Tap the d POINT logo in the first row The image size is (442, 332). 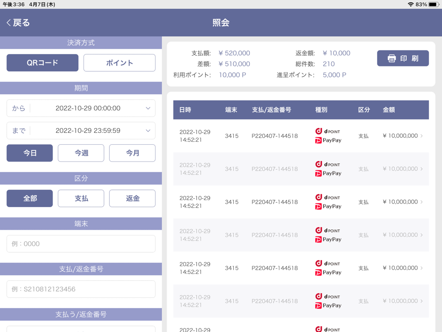pyautogui.click(x=328, y=131)
